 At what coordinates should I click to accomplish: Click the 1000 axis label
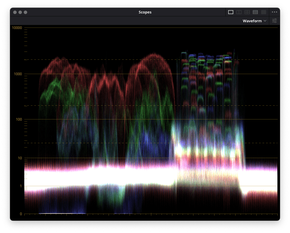[x=18, y=74]
